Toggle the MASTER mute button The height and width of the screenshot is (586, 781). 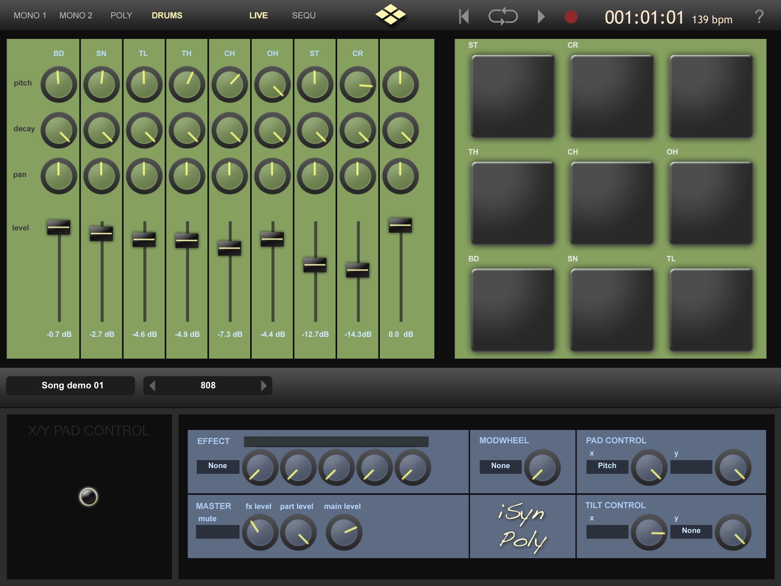[x=218, y=531]
